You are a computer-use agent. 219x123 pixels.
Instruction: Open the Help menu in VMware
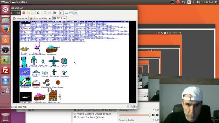pos(17,13)
